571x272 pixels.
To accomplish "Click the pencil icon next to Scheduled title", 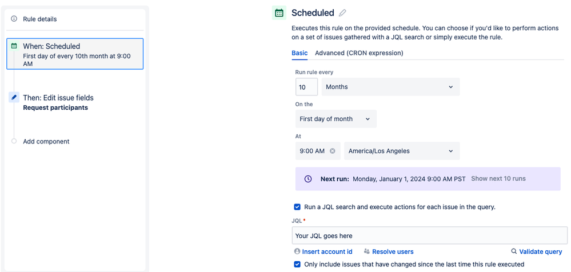I will (x=342, y=13).
